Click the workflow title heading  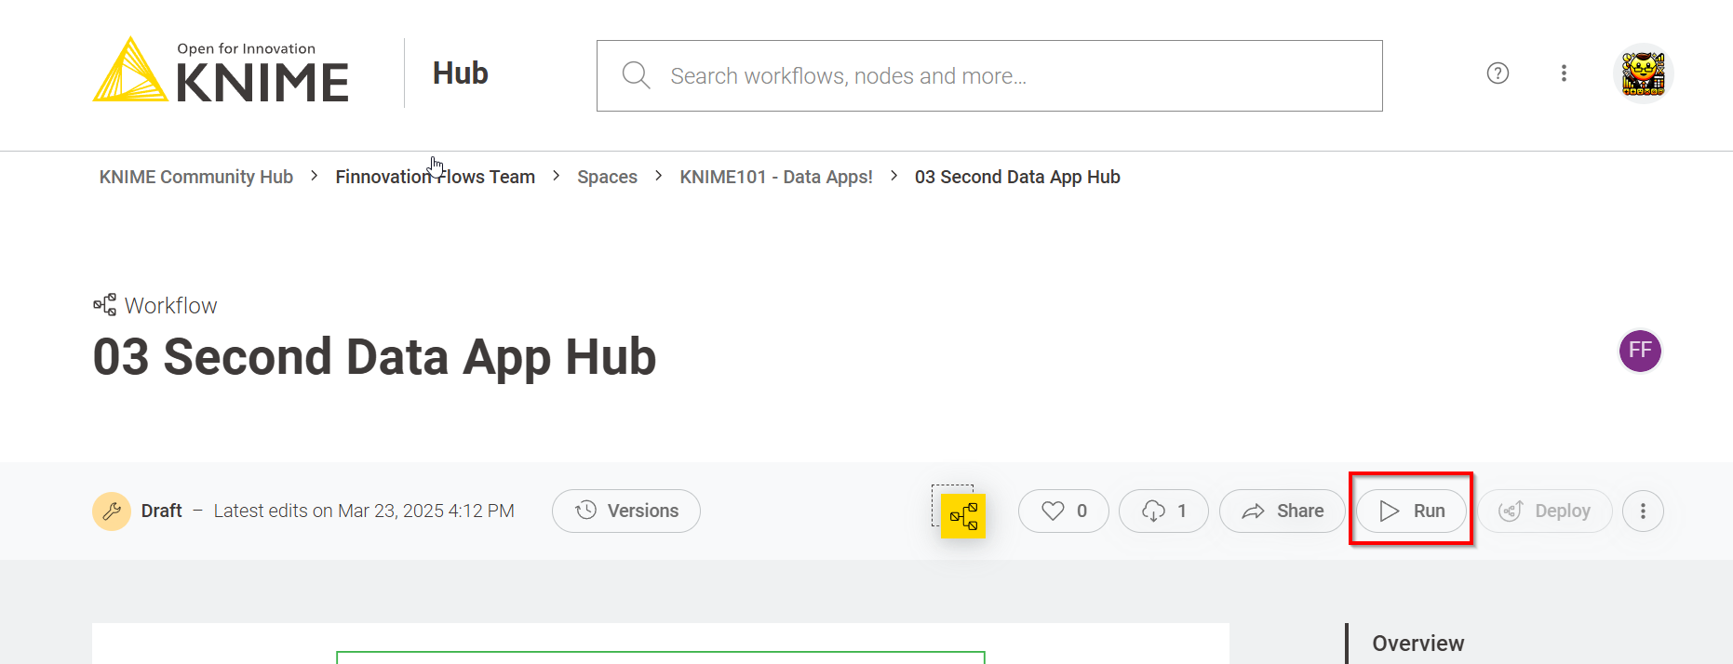[374, 357]
